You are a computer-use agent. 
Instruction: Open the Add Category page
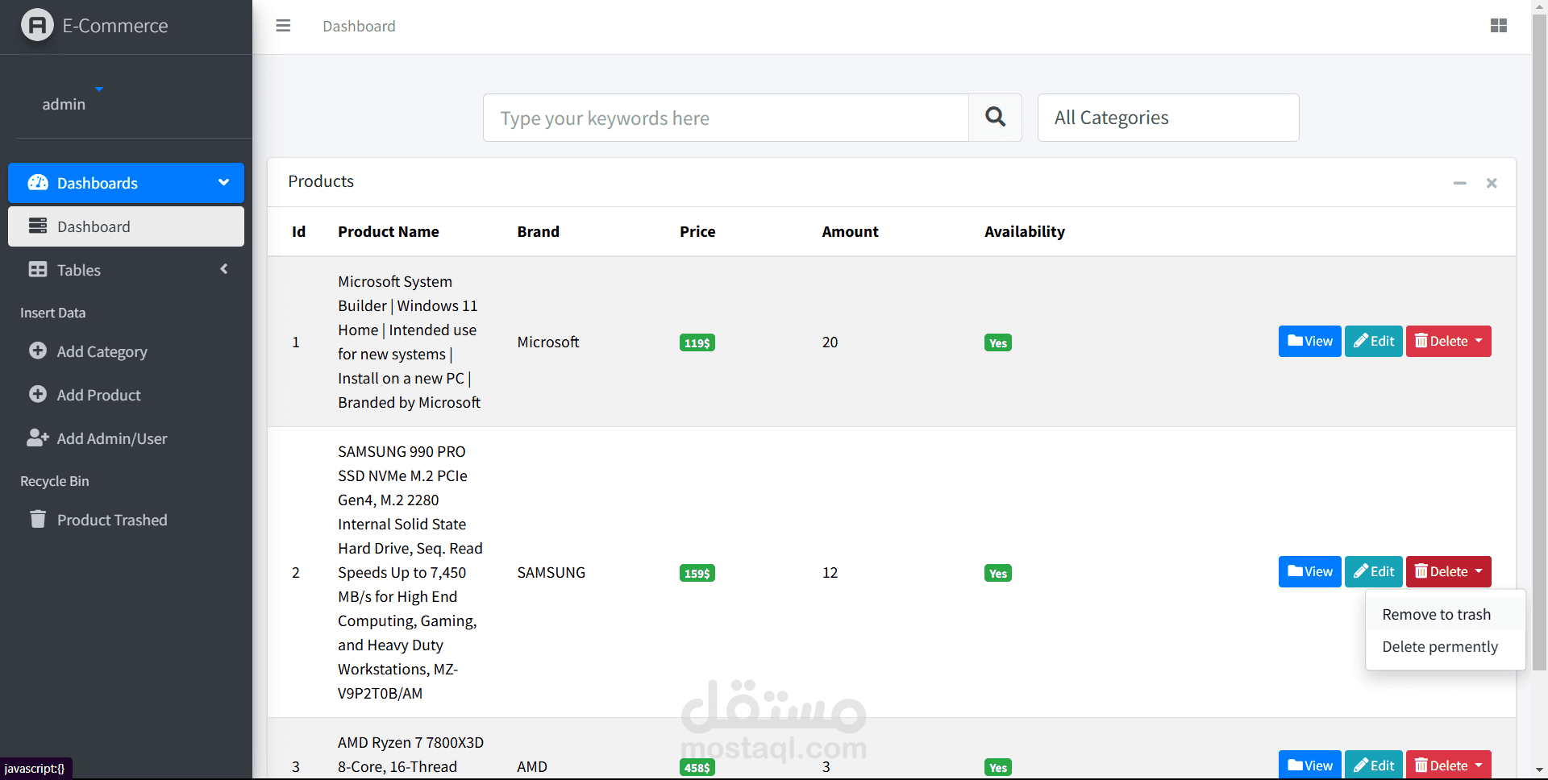[x=102, y=351]
